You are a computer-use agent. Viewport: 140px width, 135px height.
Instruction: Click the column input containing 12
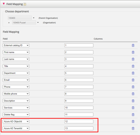(x=79, y=122)
